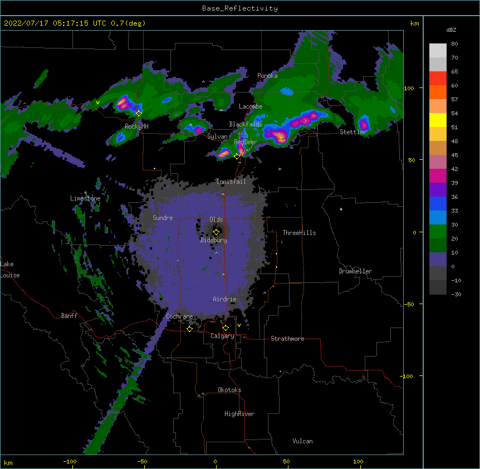
Task: Click the yellow diamond marker above Calgary label
Action: coord(226,328)
